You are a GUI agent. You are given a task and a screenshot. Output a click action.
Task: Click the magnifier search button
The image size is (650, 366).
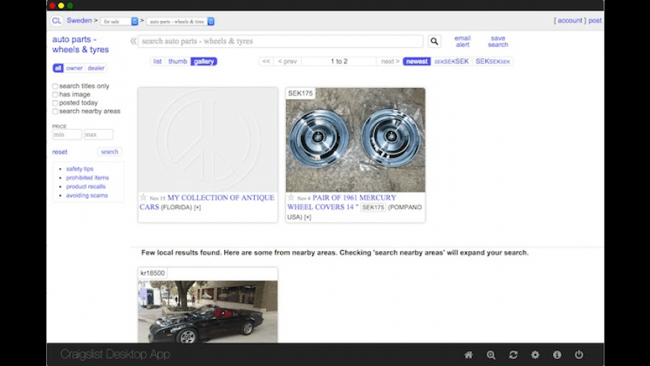click(434, 41)
